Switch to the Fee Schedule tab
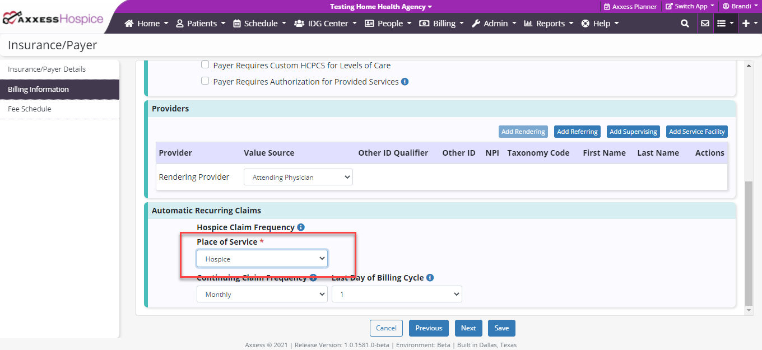Viewport: 762px width, 350px height. pos(30,109)
